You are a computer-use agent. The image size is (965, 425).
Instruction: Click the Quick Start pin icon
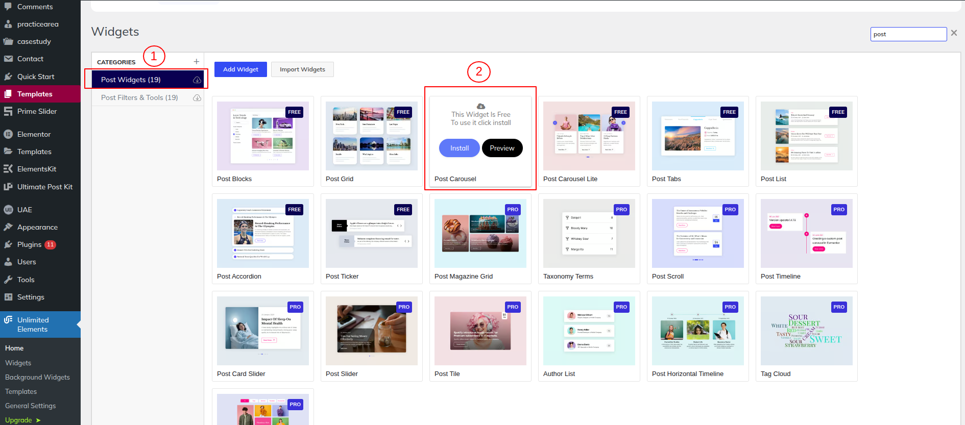coord(8,77)
